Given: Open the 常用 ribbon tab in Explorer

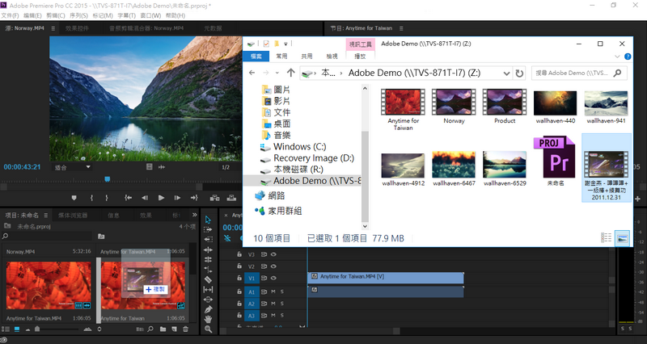Looking at the screenshot, I should tap(281, 56).
